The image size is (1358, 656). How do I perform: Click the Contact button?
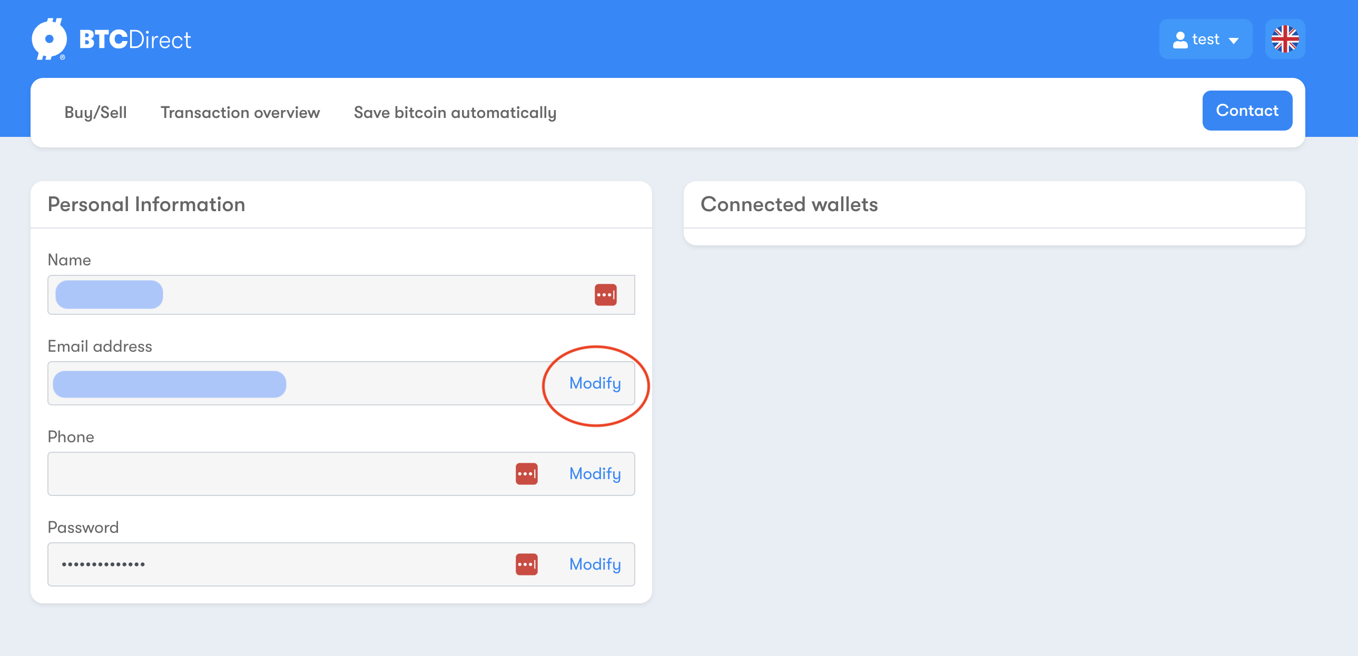point(1247,110)
